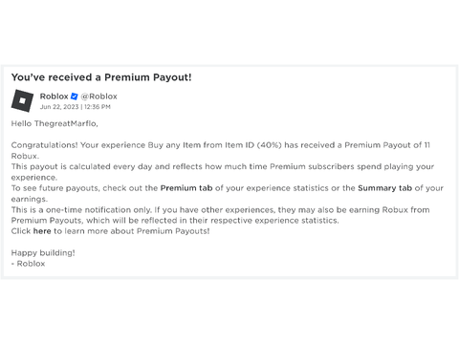Click the bold "Summary tab" text
Image resolution: width=459 pixels, height=344 pixels.
point(385,188)
